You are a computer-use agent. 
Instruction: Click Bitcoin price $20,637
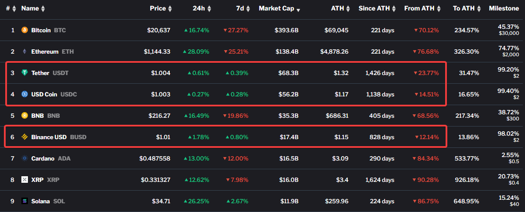tap(159, 30)
